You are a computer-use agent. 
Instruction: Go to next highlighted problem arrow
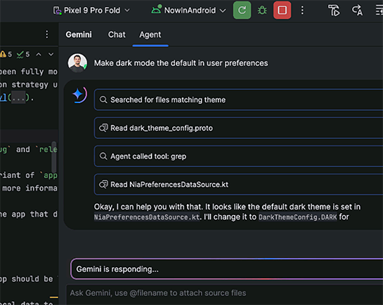tap(51, 54)
